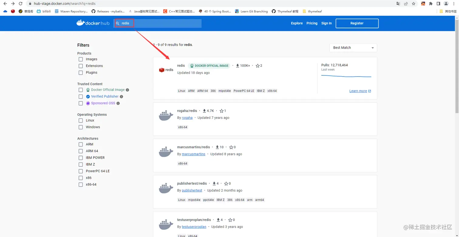Visit the marcusmartins publisher link

tap(194, 154)
